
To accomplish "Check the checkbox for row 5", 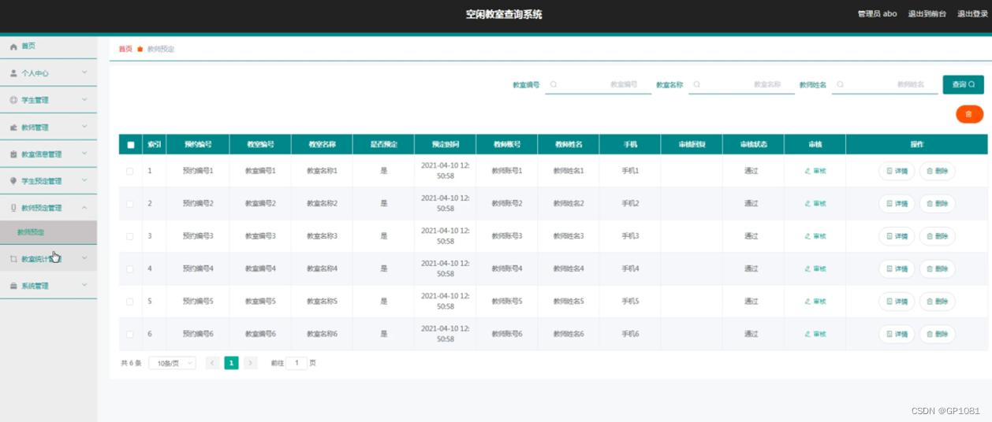I will 130,302.
